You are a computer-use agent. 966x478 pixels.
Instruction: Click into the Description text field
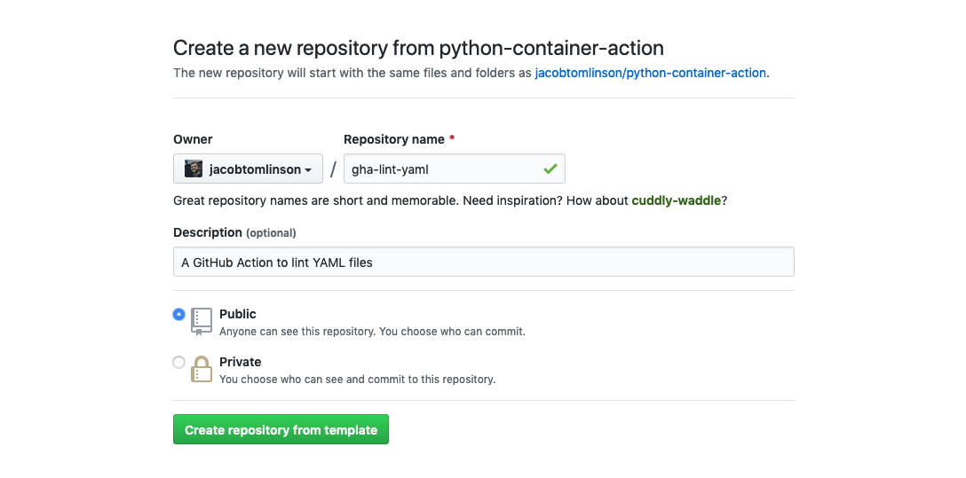483,262
